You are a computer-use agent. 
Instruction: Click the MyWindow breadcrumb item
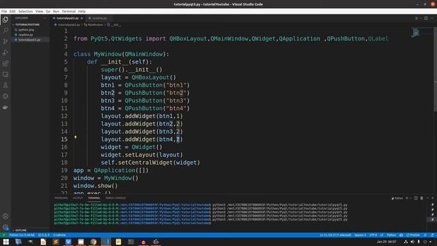coord(96,25)
